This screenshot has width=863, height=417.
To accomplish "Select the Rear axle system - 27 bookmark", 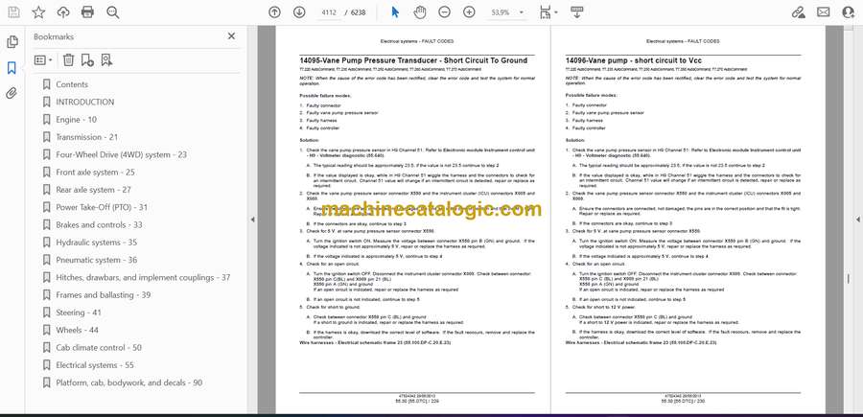I will tap(94, 190).
